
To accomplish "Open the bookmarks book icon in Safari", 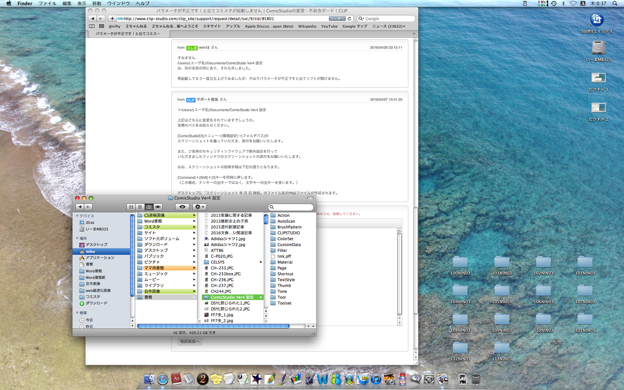I will tap(92, 26).
